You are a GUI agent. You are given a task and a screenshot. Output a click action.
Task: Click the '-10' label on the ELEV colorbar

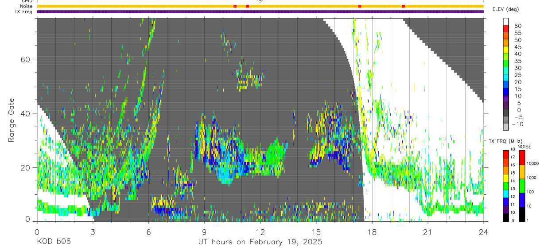[x=519, y=124]
